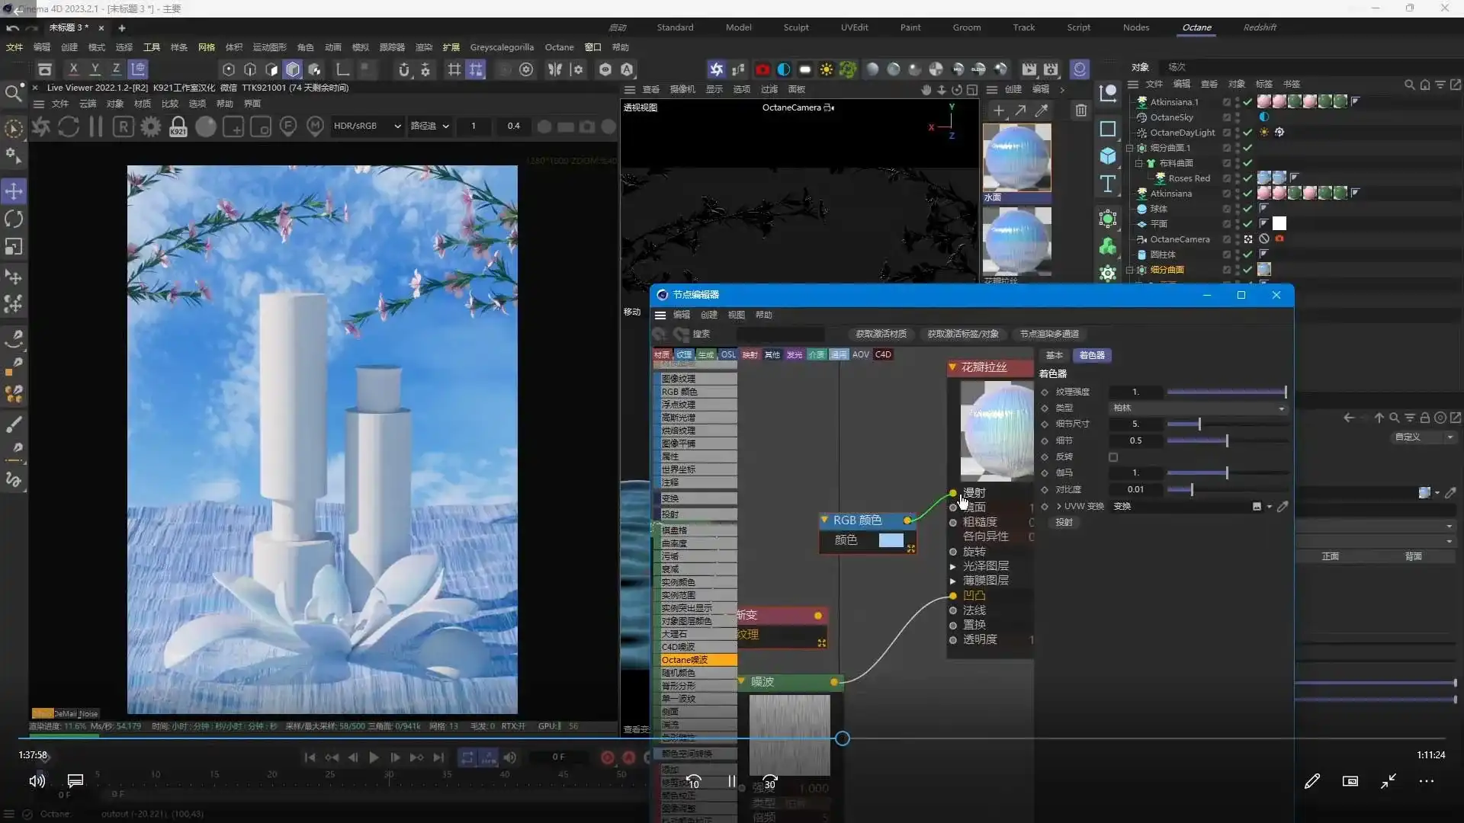Open the Octane menu in the menu bar
The image size is (1464, 823).
pyautogui.click(x=559, y=46)
